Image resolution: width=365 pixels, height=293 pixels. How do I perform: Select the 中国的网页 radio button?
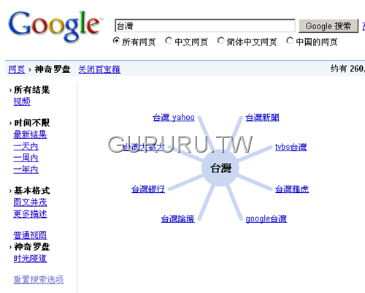[x=290, y=41]
